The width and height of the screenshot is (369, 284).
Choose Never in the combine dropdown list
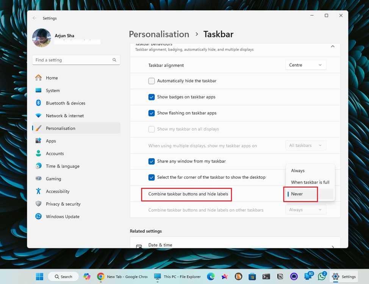[310, 194]
